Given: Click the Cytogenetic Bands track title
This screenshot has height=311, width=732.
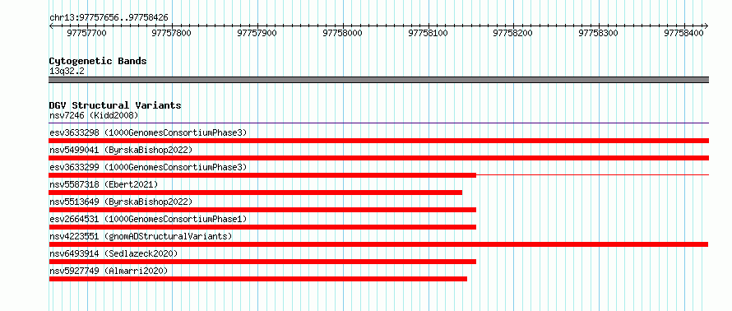Looking at the screenshot, I should point(98,61).
